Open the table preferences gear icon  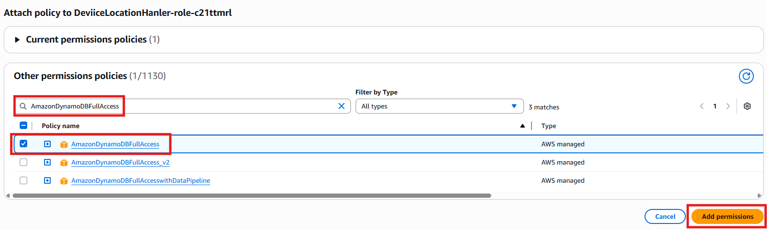point(747,107)
